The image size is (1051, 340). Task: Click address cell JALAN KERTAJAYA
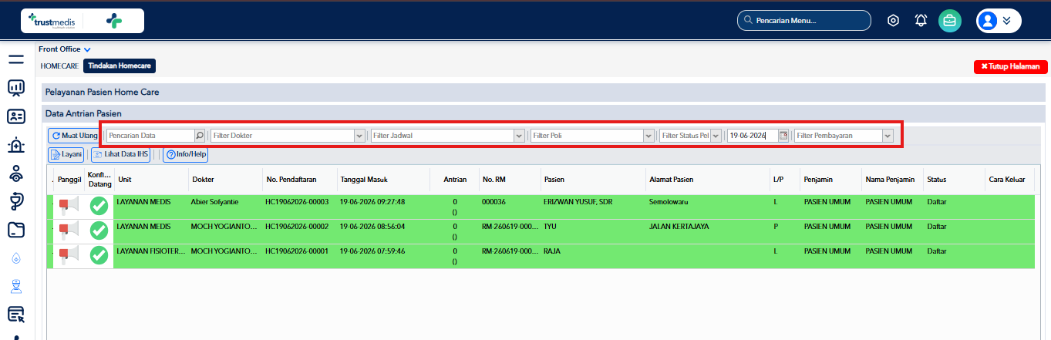[x=679, y=227]
